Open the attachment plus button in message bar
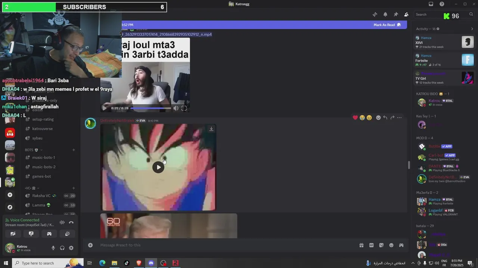 click(90, 245)
